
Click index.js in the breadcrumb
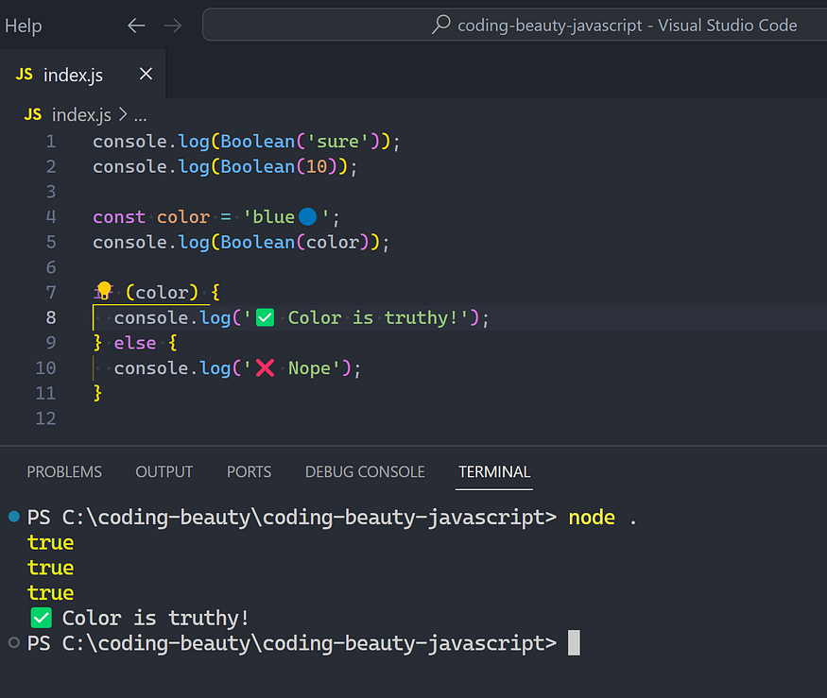click(x=81, y=114)
